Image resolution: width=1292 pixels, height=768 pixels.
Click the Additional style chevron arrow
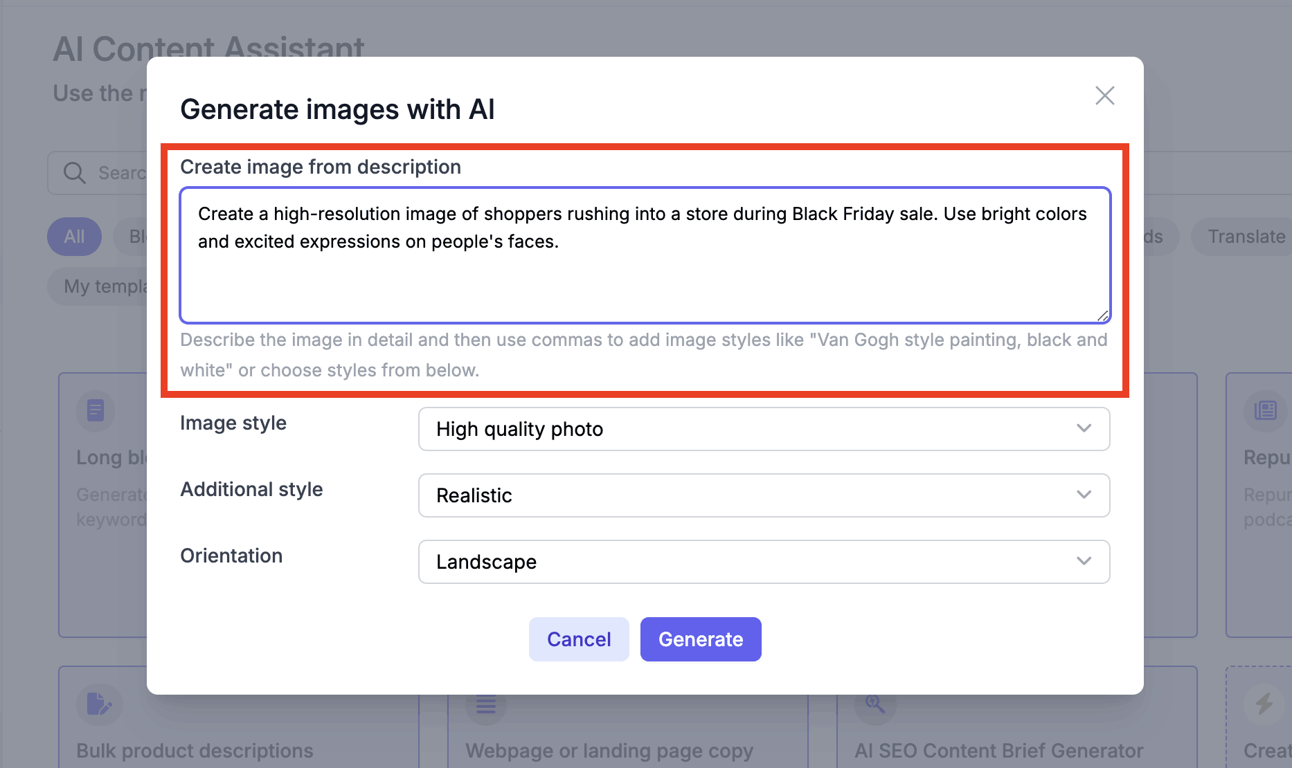pos(1084,495)
